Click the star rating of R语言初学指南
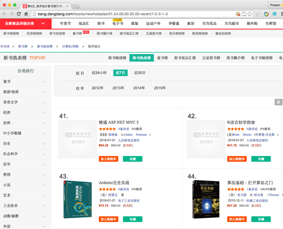 tap(235, 129)
